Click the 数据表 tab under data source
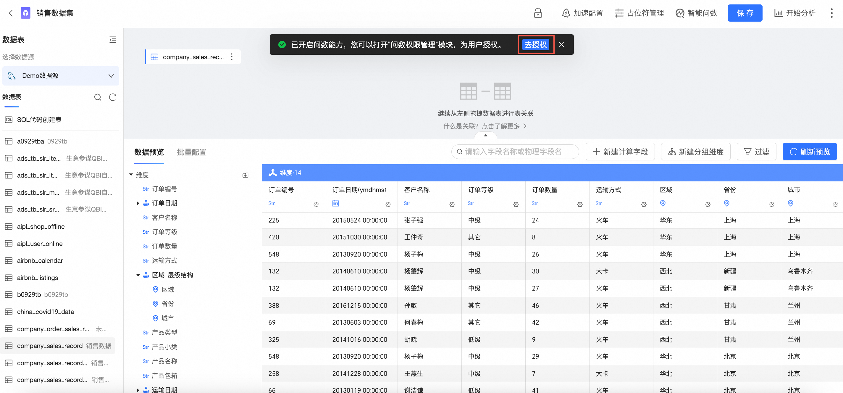Image resolution: width=843 pixels, height=393 pixels. 12,97
